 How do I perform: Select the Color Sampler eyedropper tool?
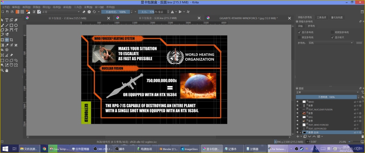coord(7,45)
